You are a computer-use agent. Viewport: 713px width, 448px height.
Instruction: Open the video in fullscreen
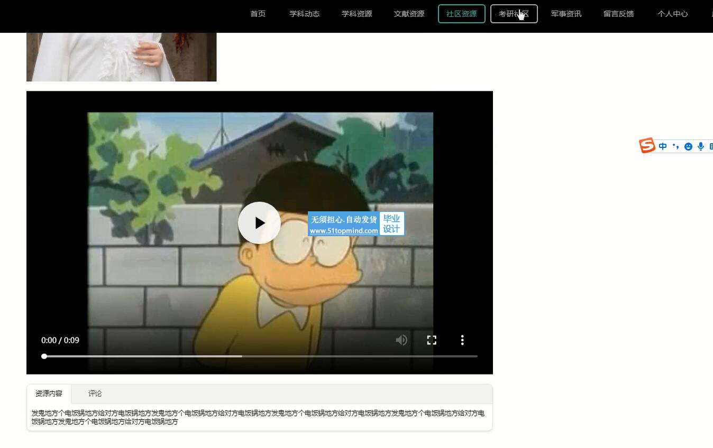pos(432,340)
